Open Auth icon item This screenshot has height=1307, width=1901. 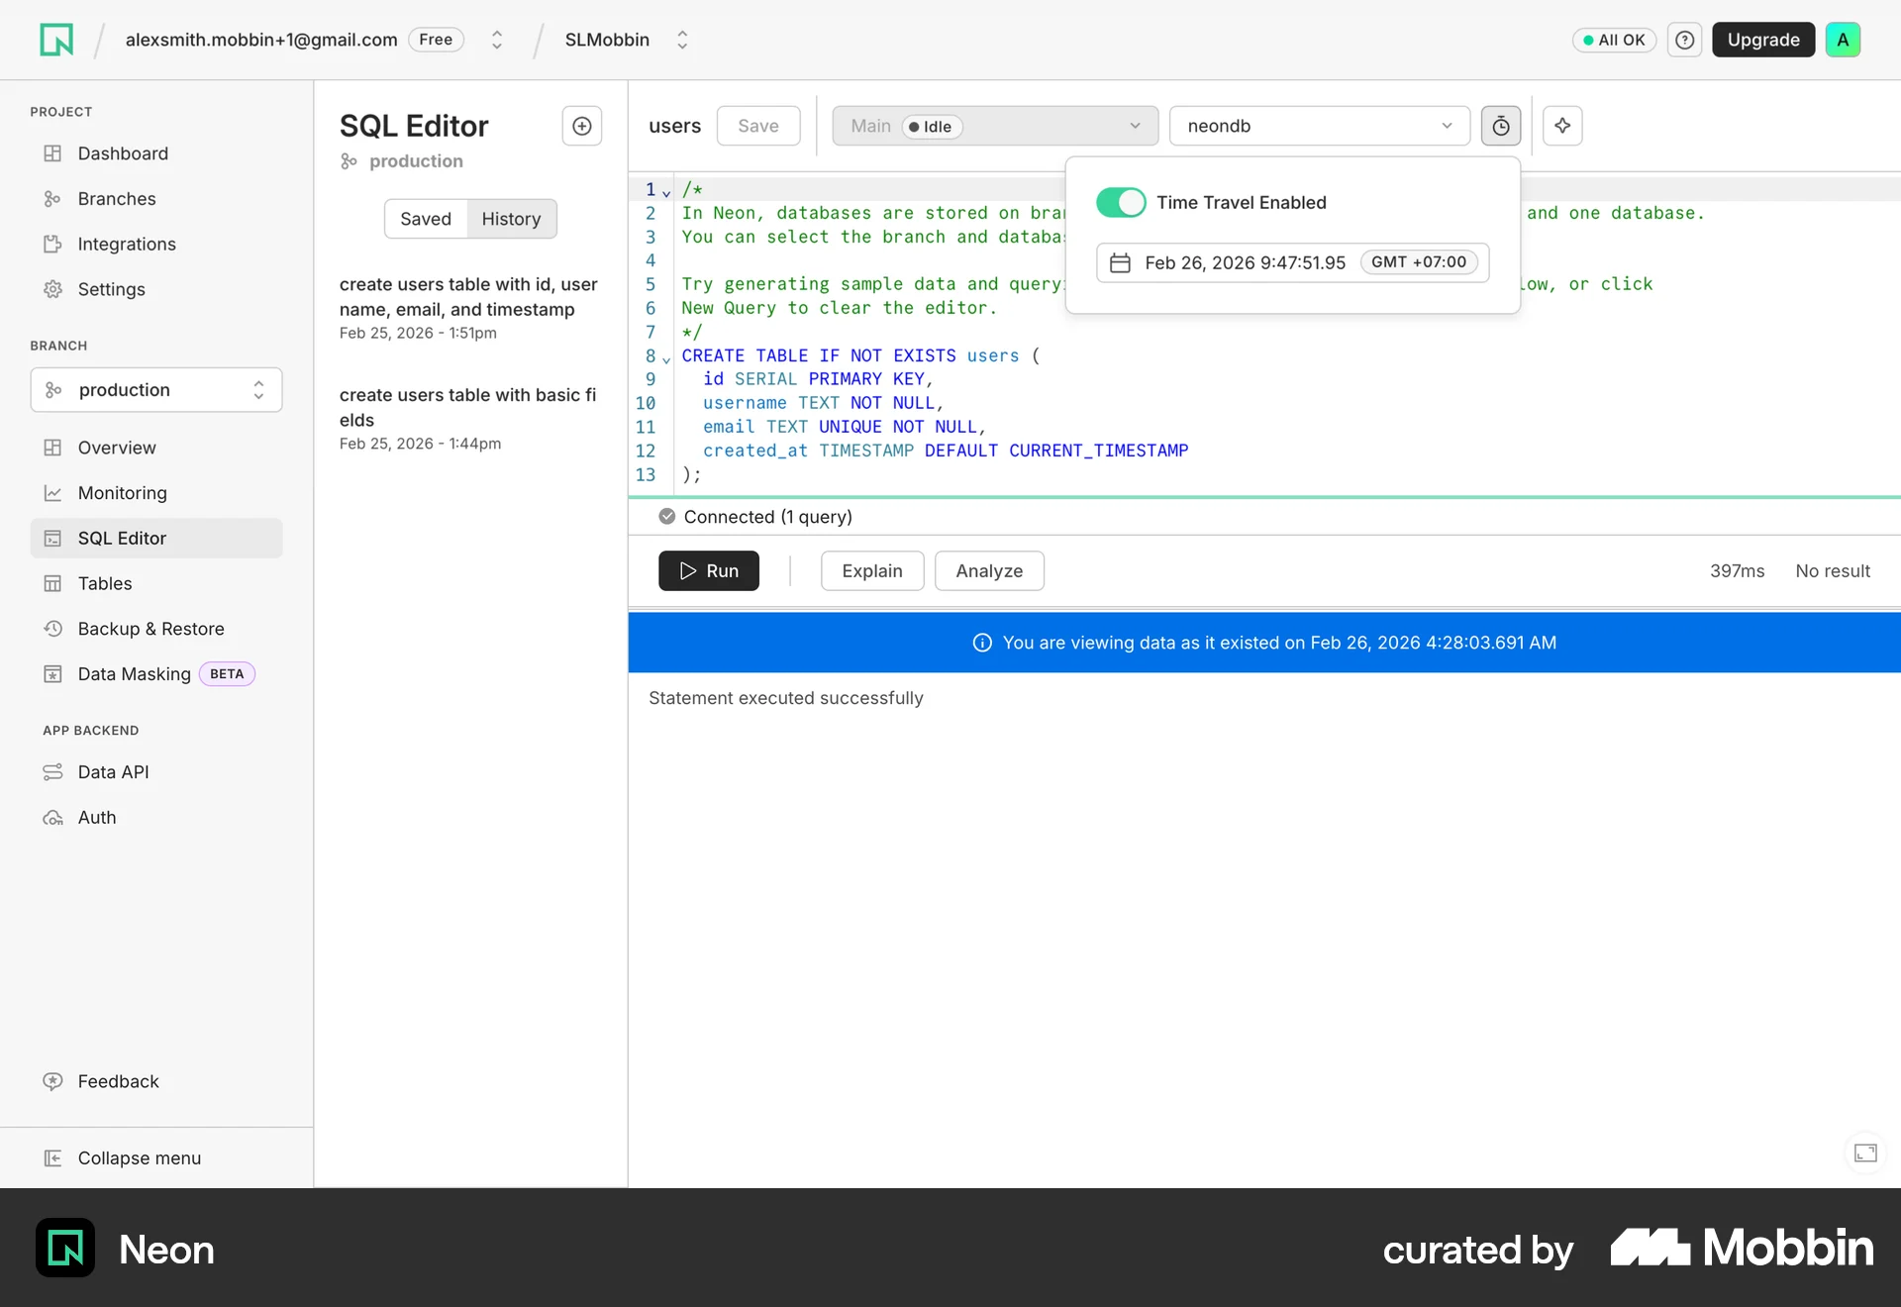(52, 818)
